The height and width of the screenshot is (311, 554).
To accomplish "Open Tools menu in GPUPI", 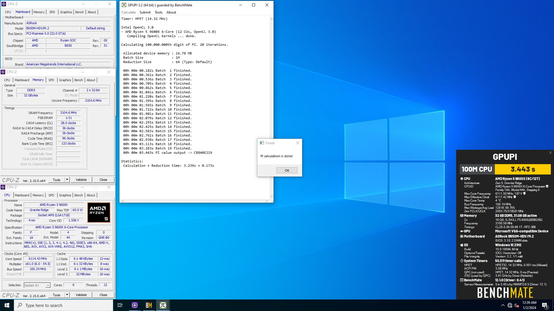I will pyautogui.click(x=158, y=12).
